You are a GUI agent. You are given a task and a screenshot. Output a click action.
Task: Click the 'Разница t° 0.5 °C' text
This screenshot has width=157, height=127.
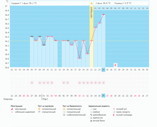(123, 3)
